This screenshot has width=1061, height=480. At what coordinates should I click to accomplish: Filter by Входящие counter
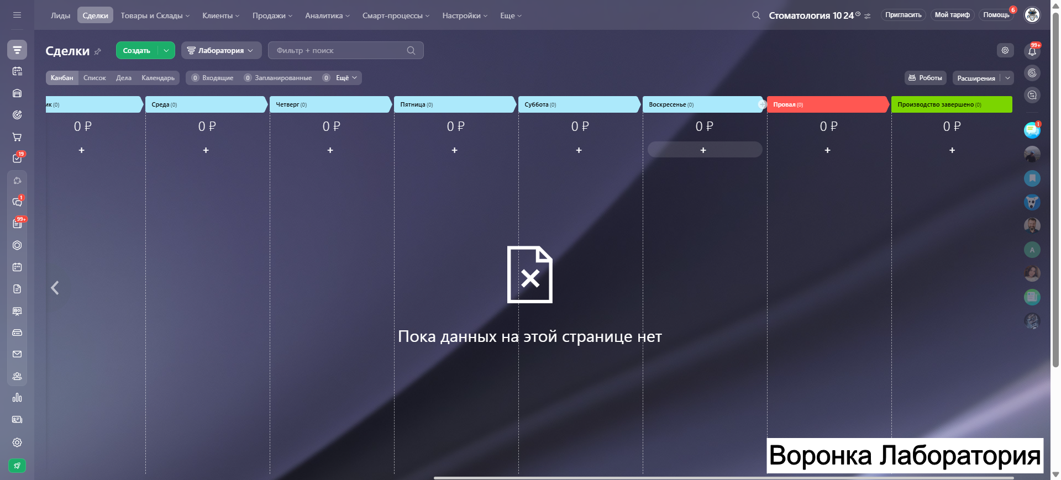213,78
